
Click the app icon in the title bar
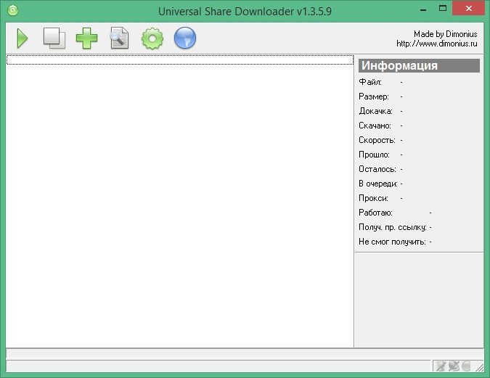click(x=13, y=10)
